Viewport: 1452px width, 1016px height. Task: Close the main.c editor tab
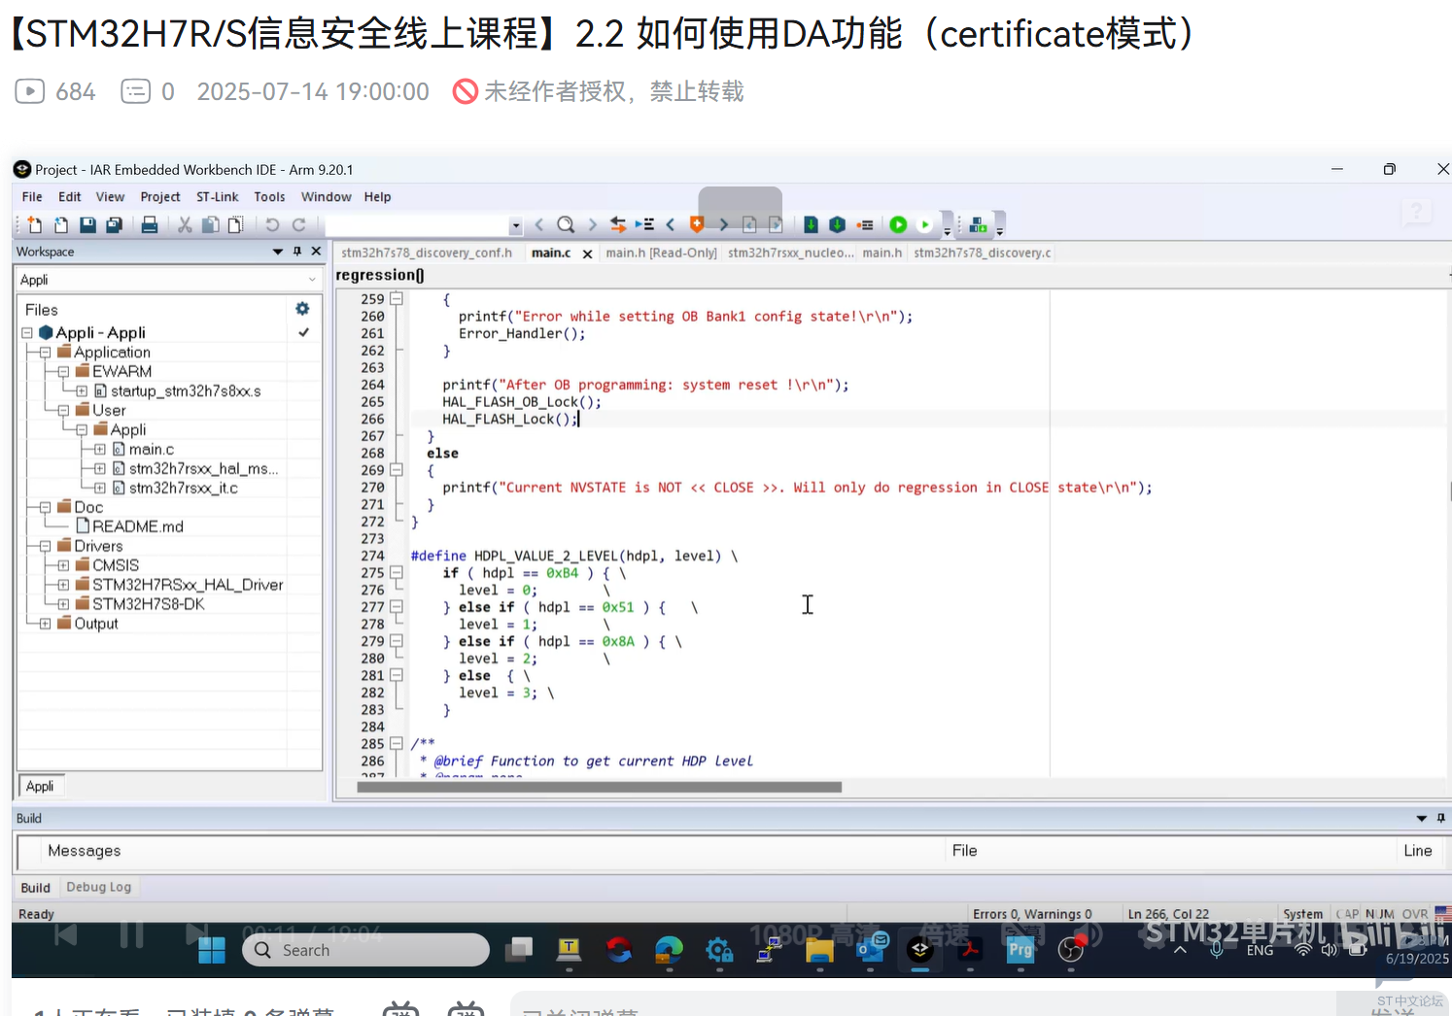[587, 254]
